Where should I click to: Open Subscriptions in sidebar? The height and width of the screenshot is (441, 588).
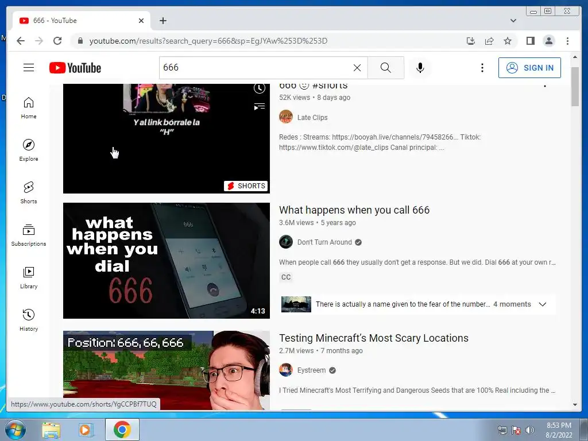coord(29,235)
